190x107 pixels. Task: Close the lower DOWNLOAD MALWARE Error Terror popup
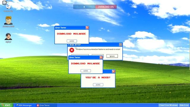(x=101, y=57)
